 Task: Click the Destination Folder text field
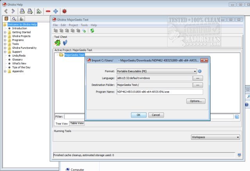click(x=154, y=85)
